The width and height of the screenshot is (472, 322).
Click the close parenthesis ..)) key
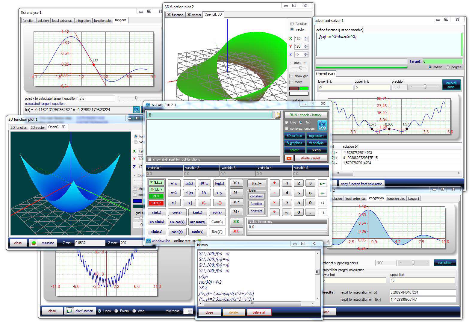point(219,203)
